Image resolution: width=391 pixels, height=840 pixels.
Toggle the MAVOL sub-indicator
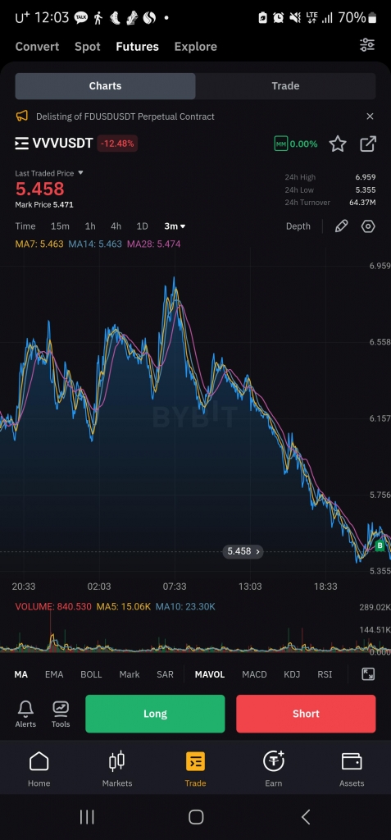pos(209,674)
